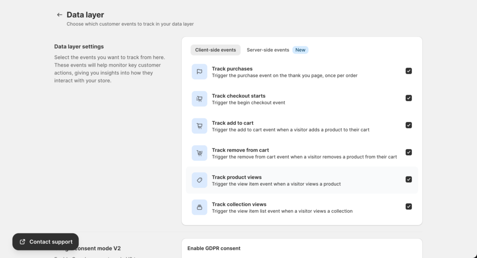The image size is (477, 258).
Task: Click the Data layer settings heading
Action: pos(79,47)
